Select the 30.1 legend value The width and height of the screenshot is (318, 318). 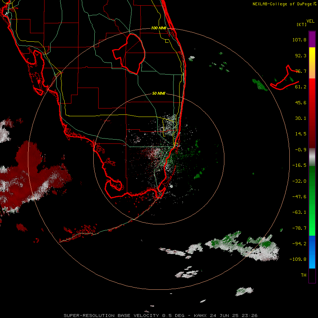[301, 118]
